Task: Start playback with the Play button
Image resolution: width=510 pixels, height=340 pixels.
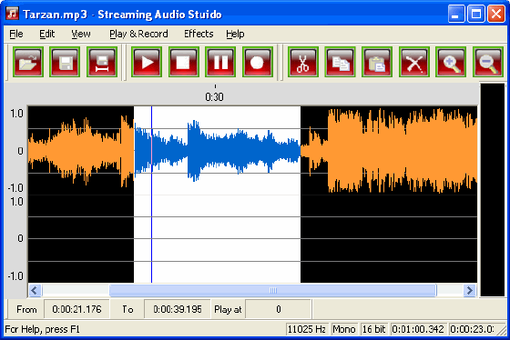Action: [147, 62]
